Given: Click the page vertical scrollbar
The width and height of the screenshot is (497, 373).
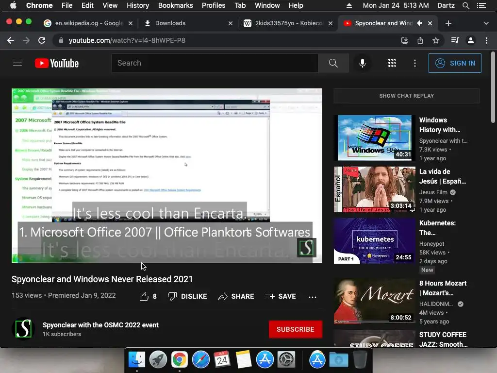Looking at the screenshot, I should click(493, 87).
